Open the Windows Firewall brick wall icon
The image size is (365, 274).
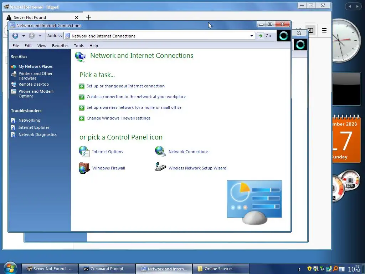click(84, 168)
